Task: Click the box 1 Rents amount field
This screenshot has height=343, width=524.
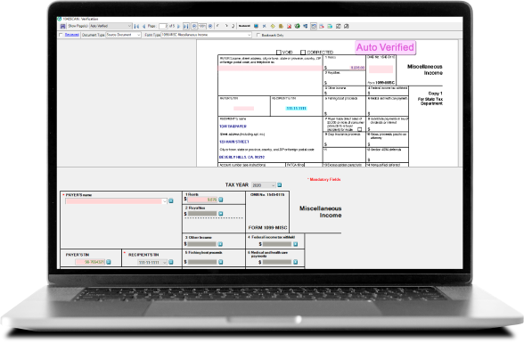Action: click(x=202, y=200)
